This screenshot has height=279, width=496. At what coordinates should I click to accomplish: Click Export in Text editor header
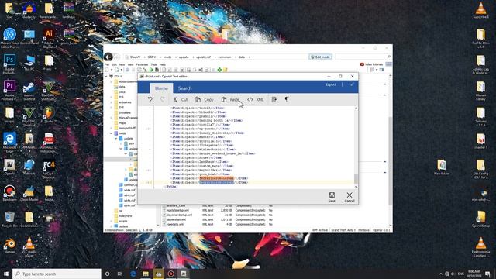pyautogui.click(x=331, y=84)
